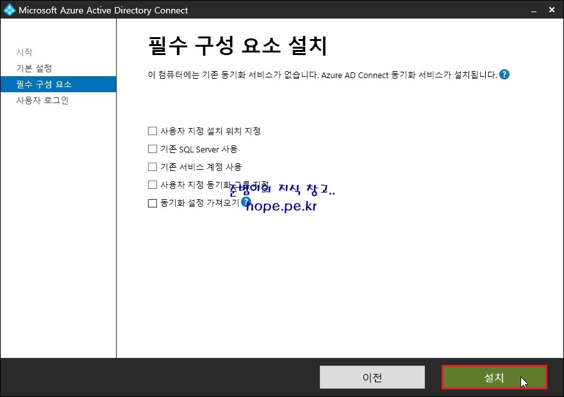Check 동기화 설정 가져오기 checkbox
Viewport: 564px width, 397px height.
tap(153, 203)
